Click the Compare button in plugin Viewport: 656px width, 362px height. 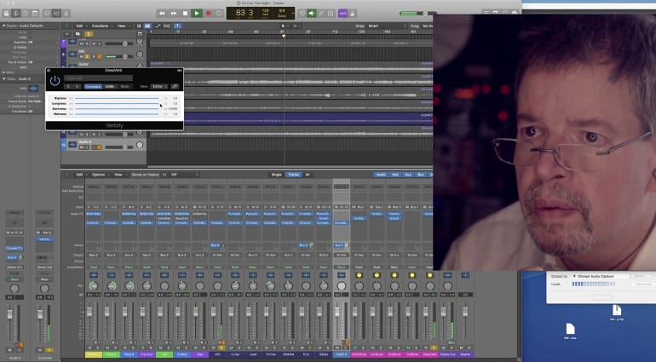(93, 86)
